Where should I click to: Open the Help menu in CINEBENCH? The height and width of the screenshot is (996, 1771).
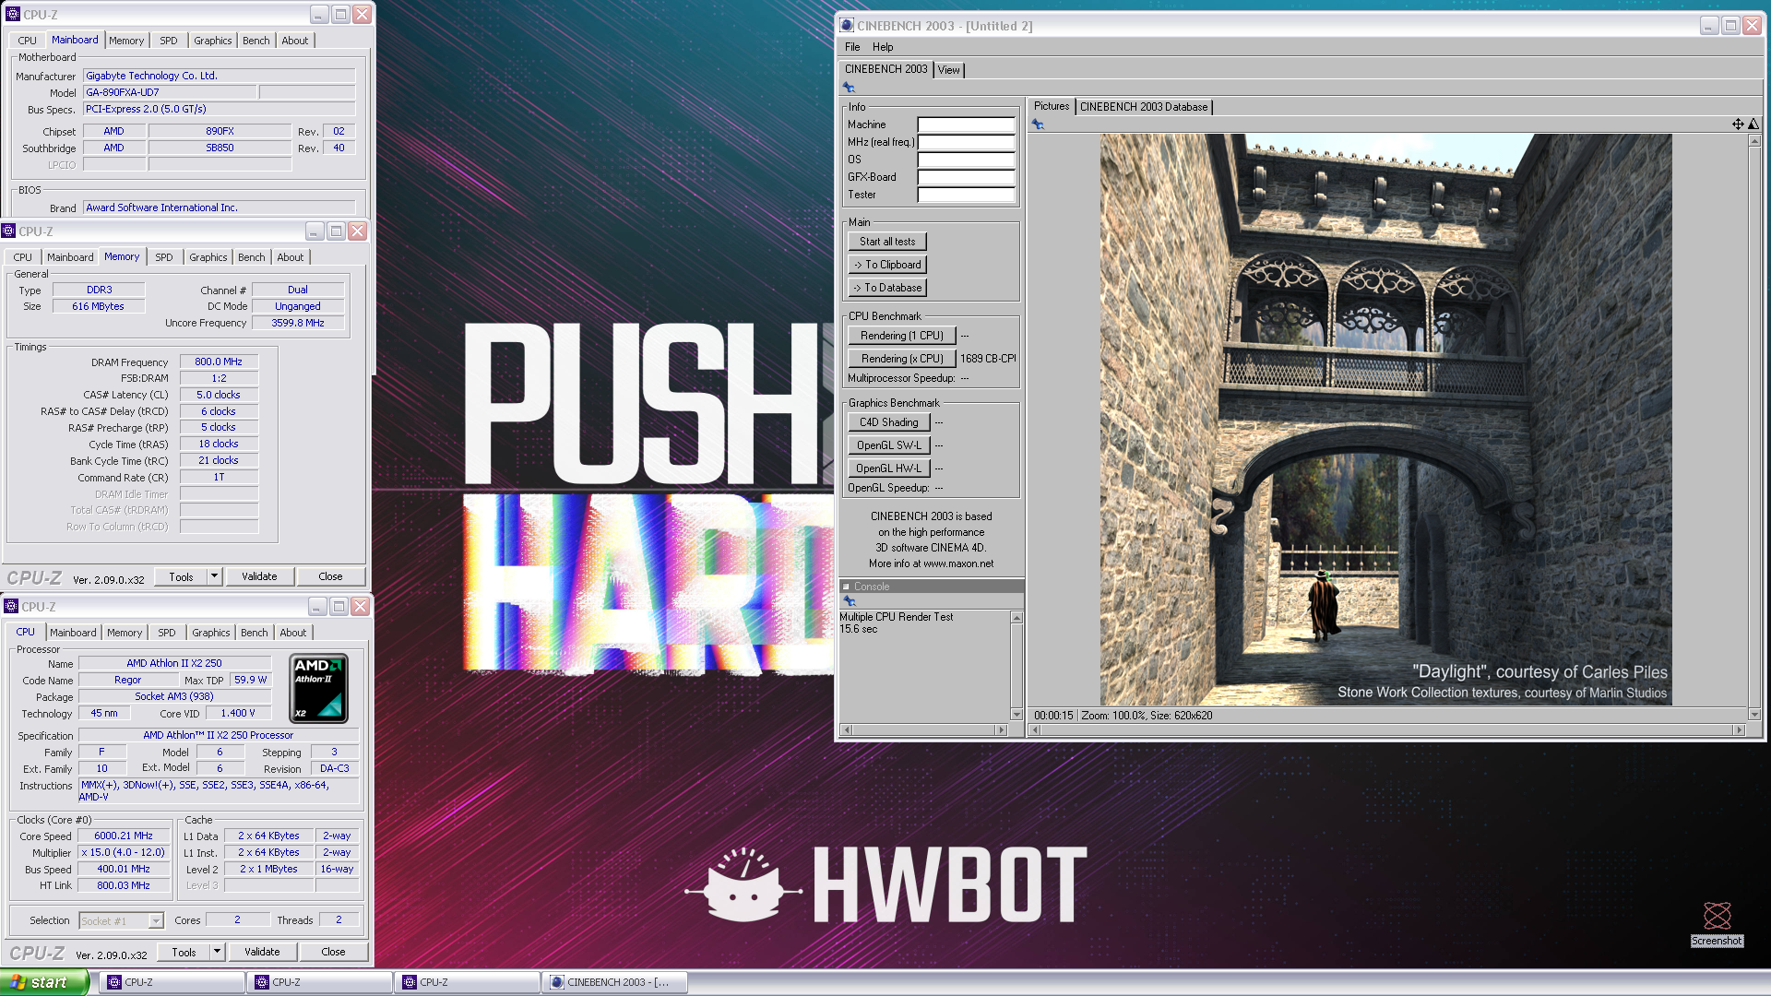click(x=883, y=47)
